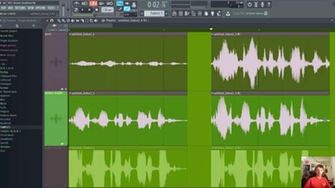Click the circular arrow icon next to scissors
This screenshot has height=188, width=335.
pos(250,4)
